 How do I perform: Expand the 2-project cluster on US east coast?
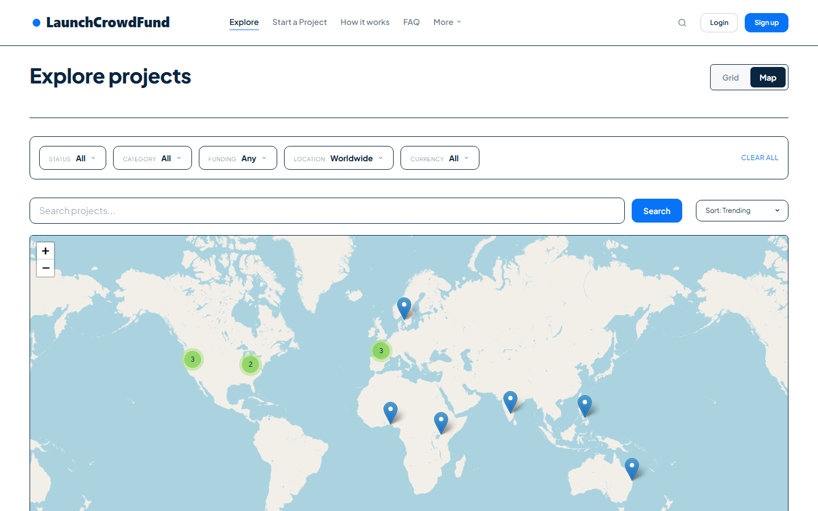(251, 365)
